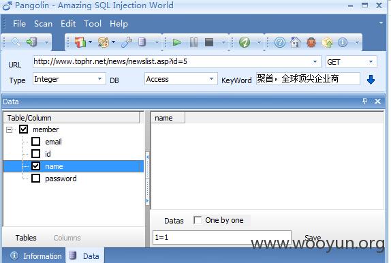Click the KeyWord input field

(308, 79)
